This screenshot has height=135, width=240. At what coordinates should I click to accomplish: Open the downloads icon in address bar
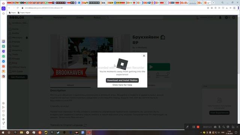[x=226, y=8]
